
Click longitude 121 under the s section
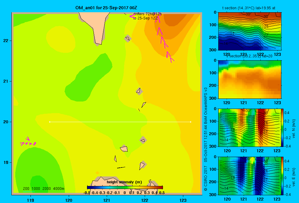click(243, 103)
